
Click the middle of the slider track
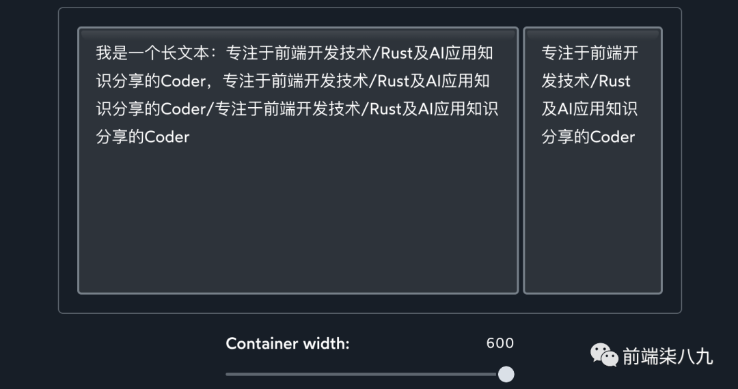pyautogui.click(x=362, y=374)
